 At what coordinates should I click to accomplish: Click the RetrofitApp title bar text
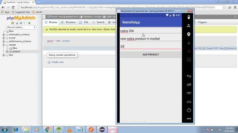click(x=131, y=22)
